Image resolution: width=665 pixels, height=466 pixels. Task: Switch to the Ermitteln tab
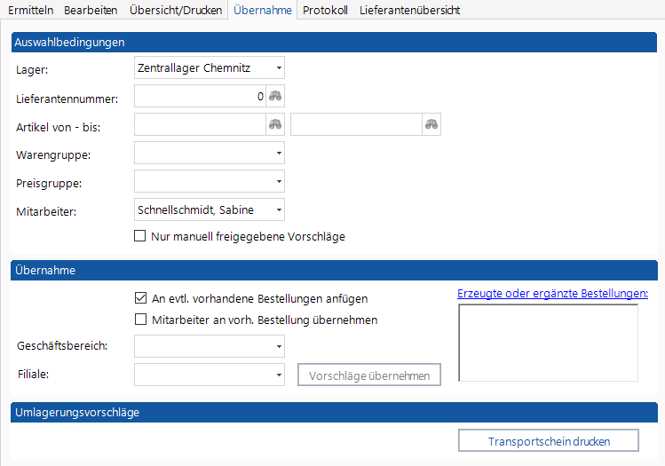pyautogui.click(x=31, y=10)
